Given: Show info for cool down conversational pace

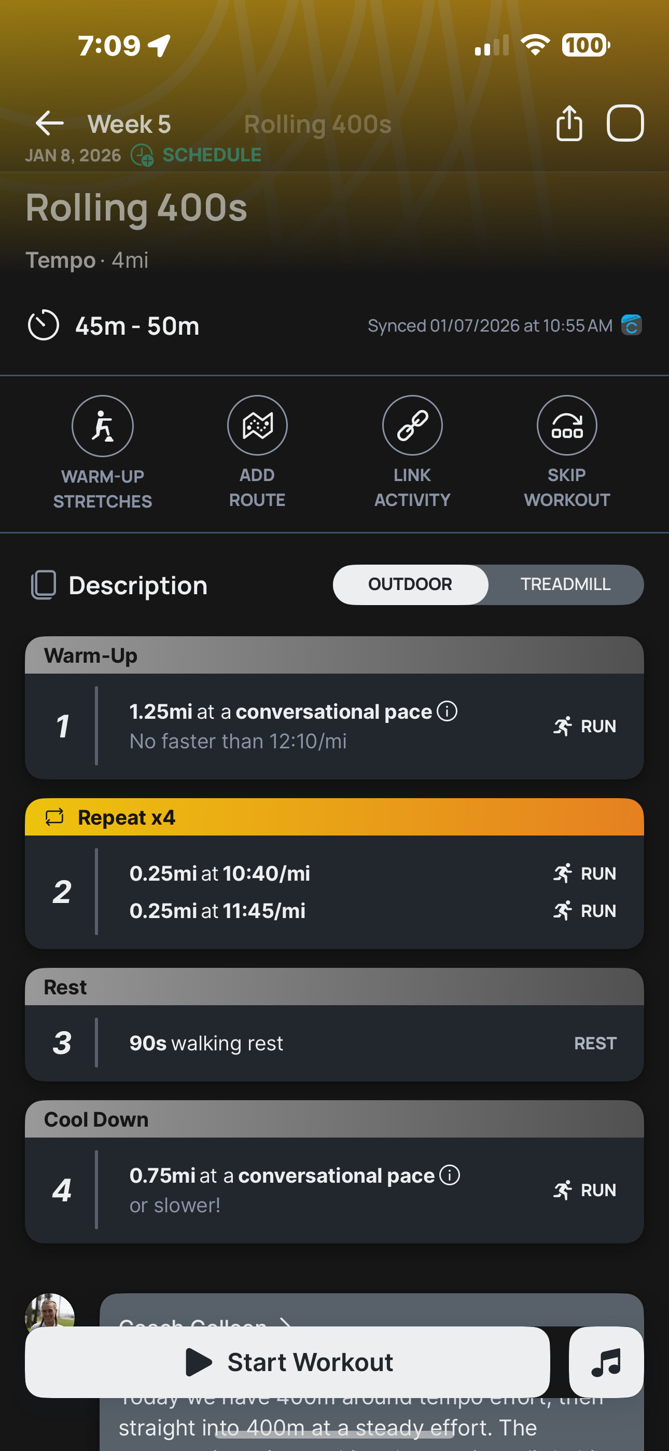Looking at the screenshot, I should tap(450, 1175).
